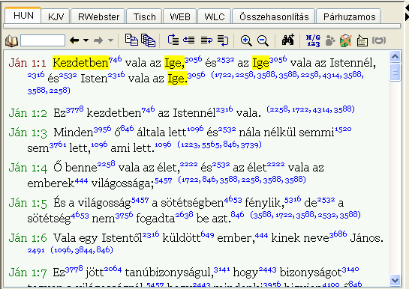Screen dimensions: 409x289
Task: Toggle the crossed-out green book icon
Action: (x=346, y=40)
